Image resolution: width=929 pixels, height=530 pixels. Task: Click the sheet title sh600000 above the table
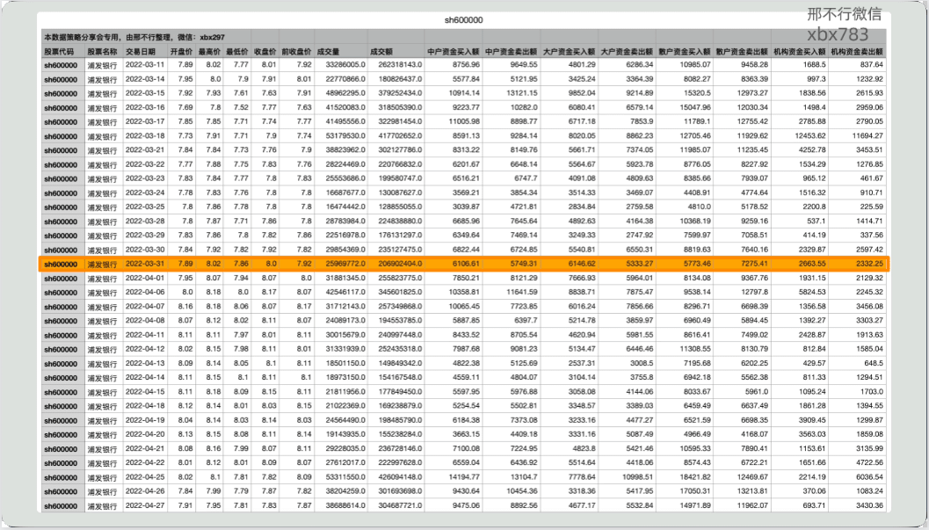click(463, 20)
